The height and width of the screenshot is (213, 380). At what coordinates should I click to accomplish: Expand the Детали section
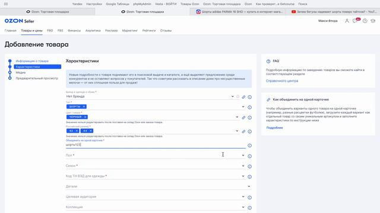[x=159, y=186]
